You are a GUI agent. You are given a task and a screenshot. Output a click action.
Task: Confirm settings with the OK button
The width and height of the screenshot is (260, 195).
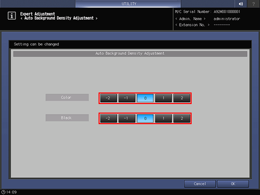click(x=233, y=184)
